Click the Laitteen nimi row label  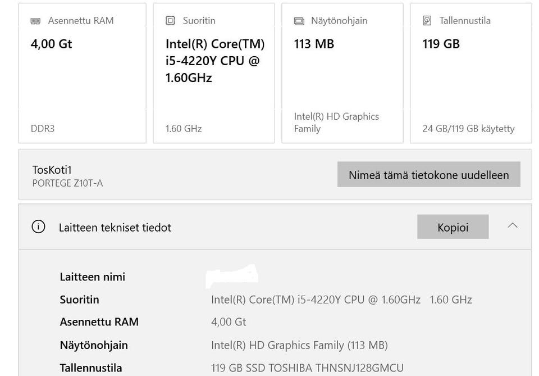pyautogui.click(x=93, y=277)
